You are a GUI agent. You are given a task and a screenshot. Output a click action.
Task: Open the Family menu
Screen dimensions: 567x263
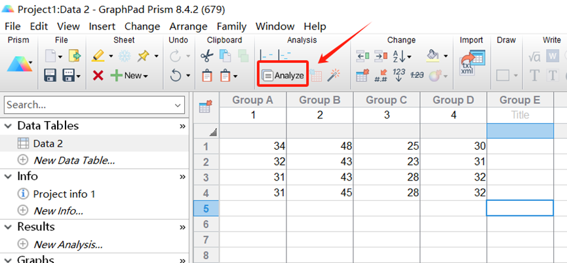pos(231,26)
